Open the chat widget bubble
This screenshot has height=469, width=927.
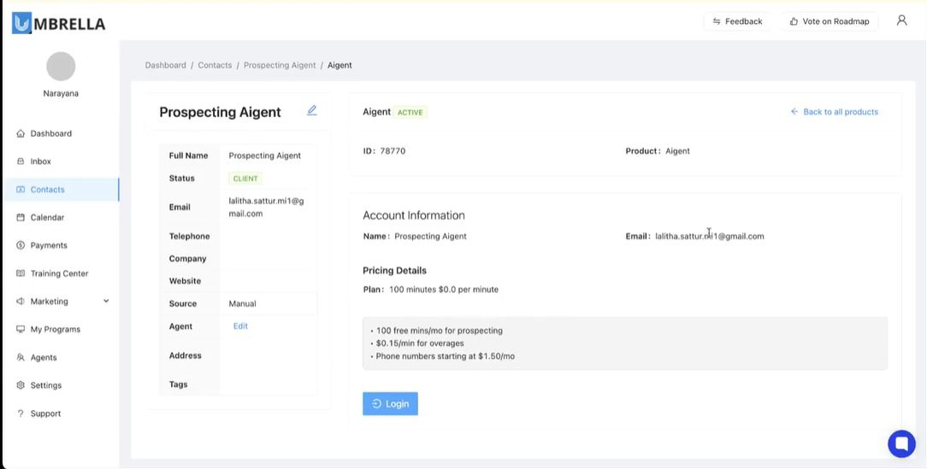(901, 443)
